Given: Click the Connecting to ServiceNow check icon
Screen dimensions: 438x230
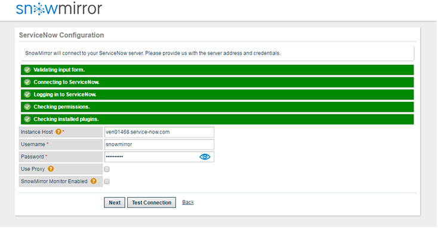Looking at the screenshot, I should (x=27, y=82).
